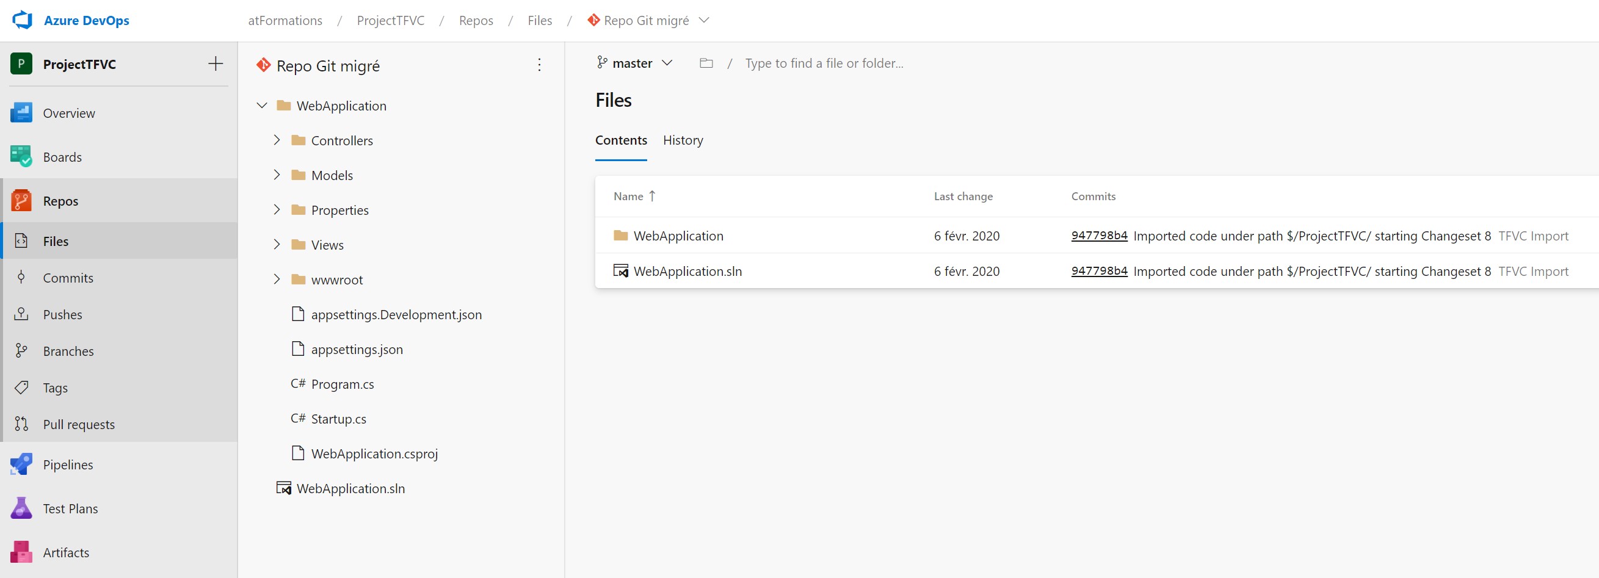Open the repo more options menu
Viewport: 1599px width, 578px height.
[x=540, y=65]
